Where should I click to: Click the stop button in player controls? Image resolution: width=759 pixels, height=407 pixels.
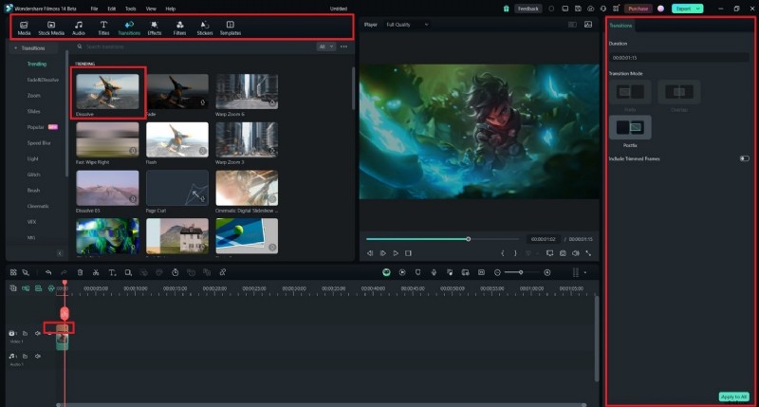tap(408, 253)
